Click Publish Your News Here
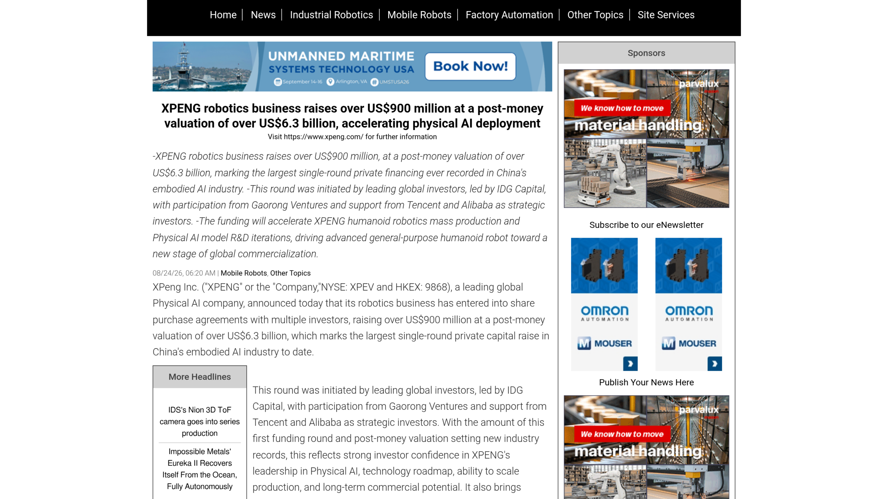 point(647,382)
